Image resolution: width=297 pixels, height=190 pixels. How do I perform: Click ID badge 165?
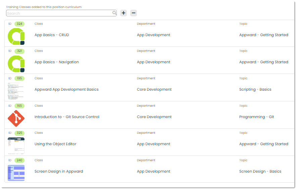19,106
